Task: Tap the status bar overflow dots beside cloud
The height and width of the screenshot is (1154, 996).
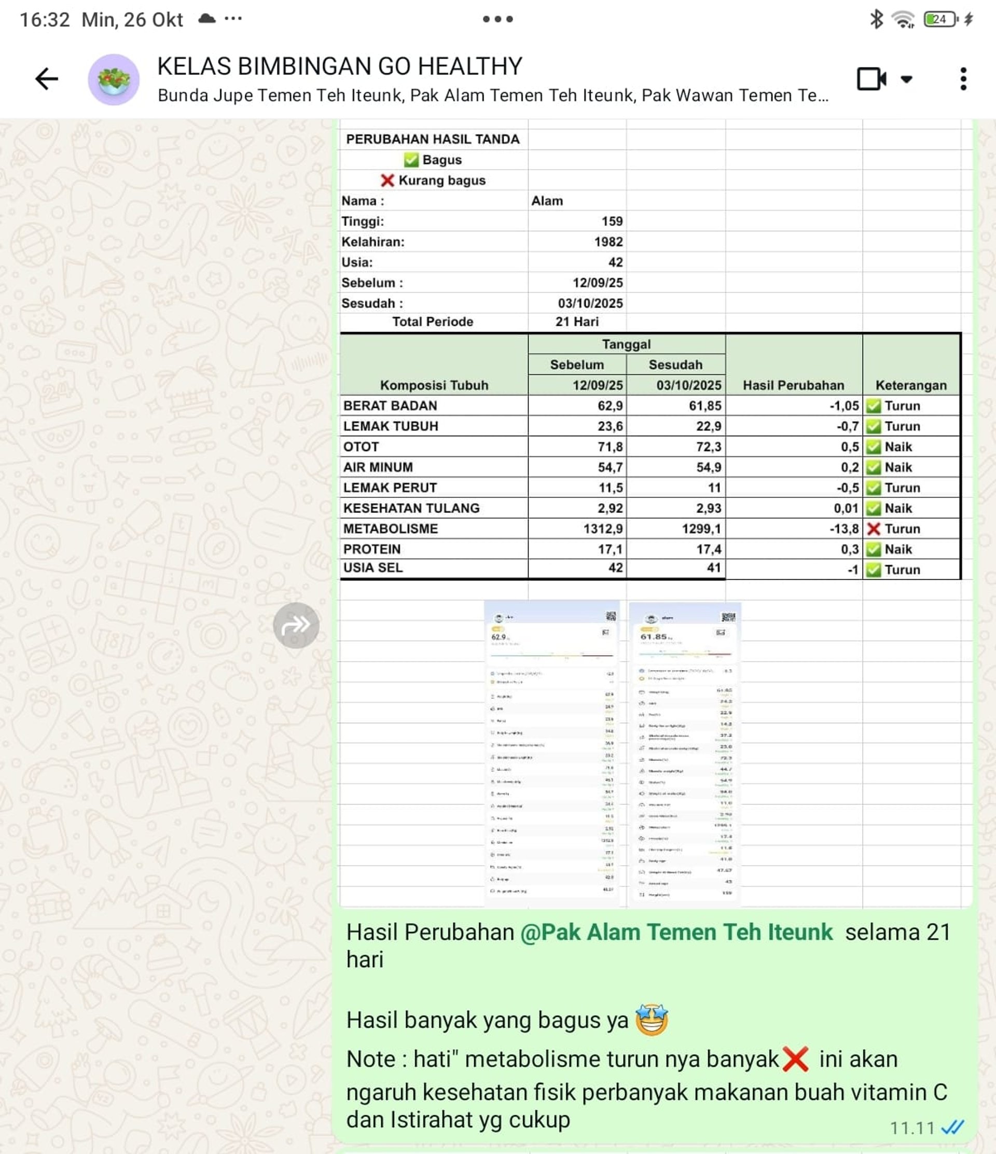Action: click(233, 19)
